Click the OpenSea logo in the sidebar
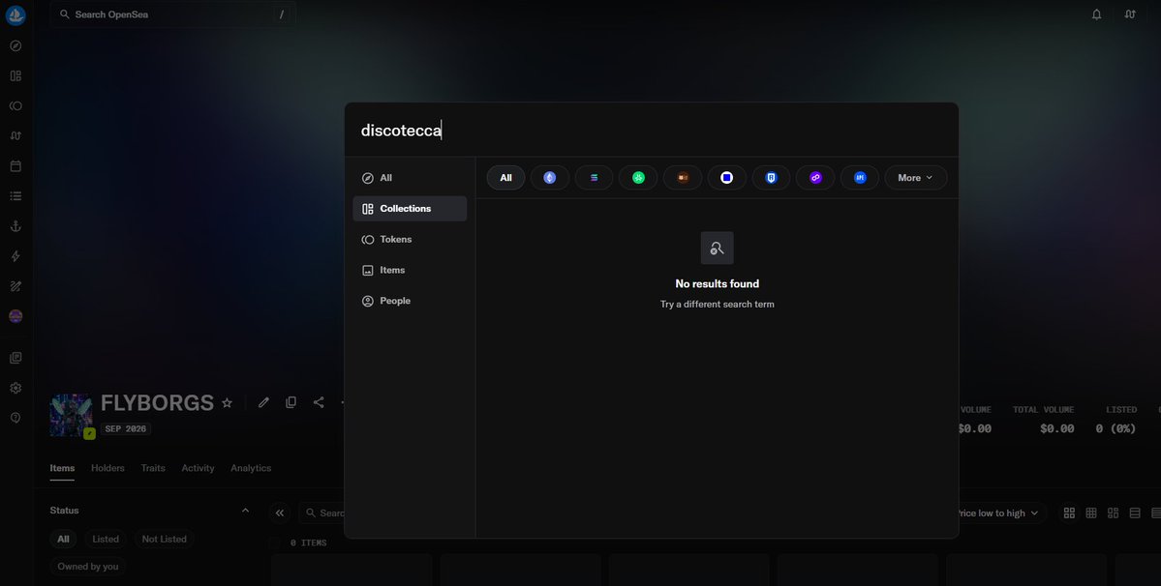Image resolution: width=1161 pixels, height=586 pixels. click(15, 15)
